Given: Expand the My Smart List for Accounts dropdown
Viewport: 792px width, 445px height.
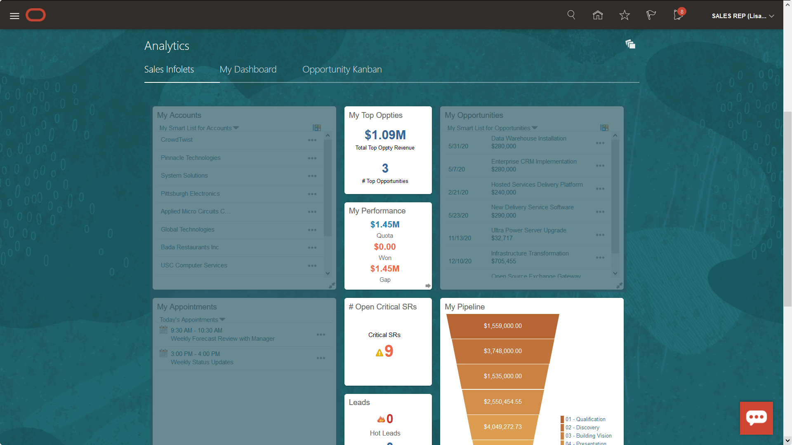Looking at the screenshot, I should pos(236,128).
